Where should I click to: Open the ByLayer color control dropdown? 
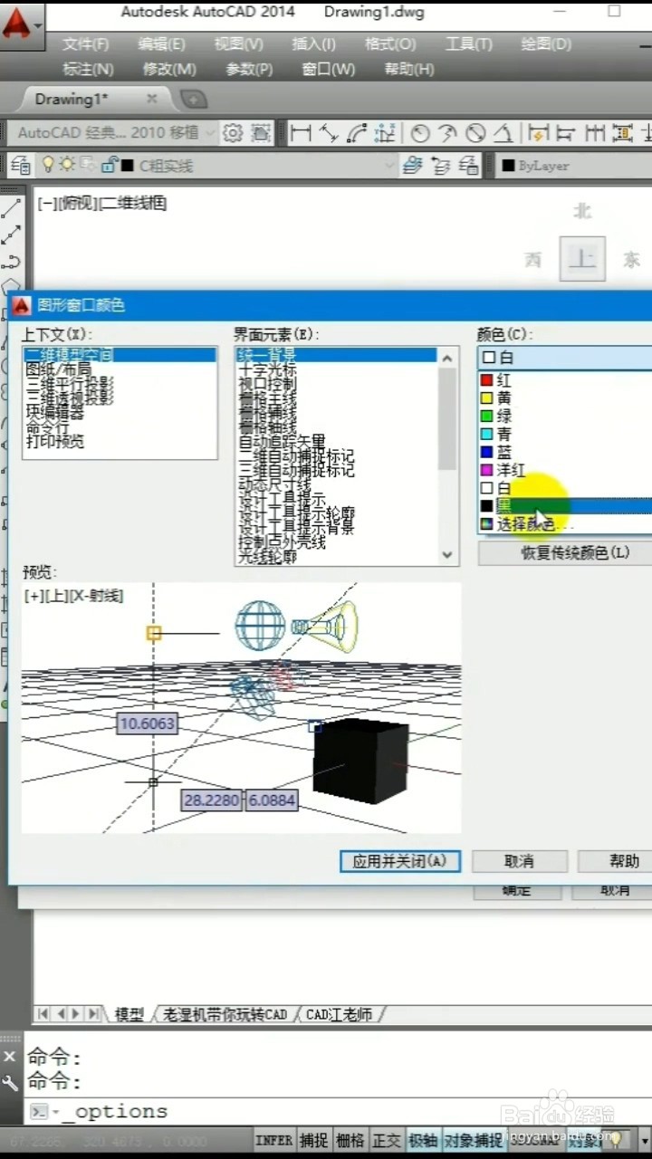[x=573, y=166]
